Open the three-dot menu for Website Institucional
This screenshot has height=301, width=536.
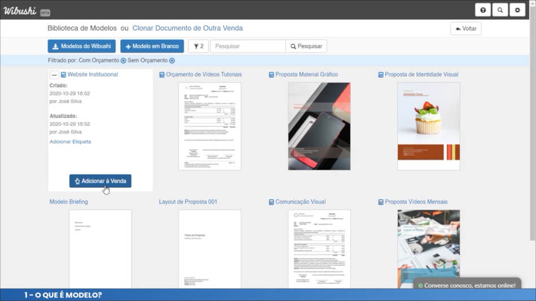point(54,74)
